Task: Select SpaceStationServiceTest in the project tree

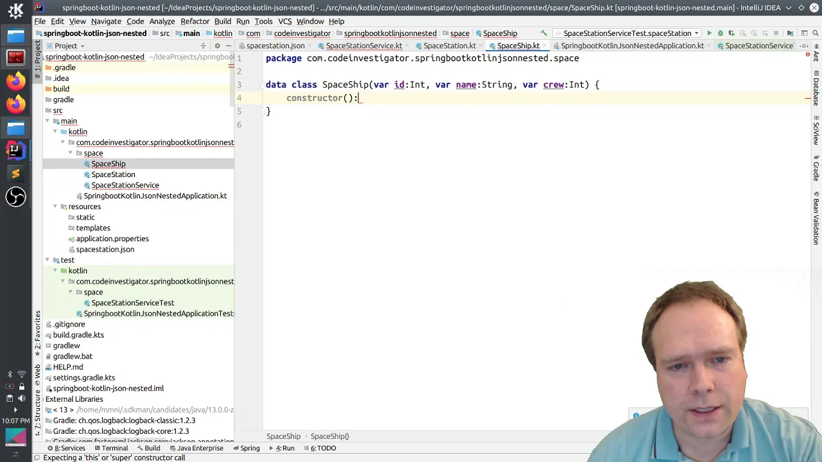Action: point(132,303)
